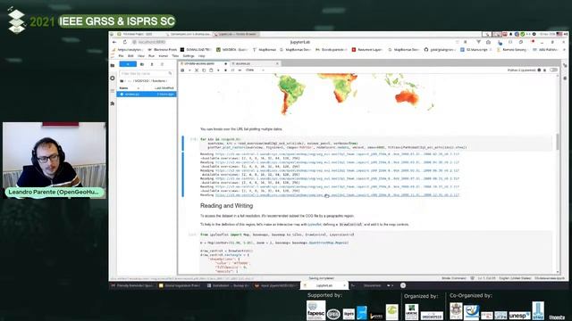Click the US flag keyboard layout indicator
This screenshot has height=321, width=572.
(x=559, y=34)
